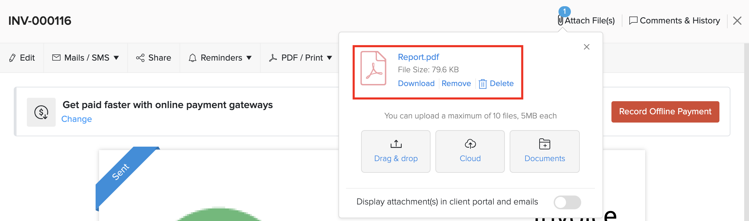Expand the PDF / Print dropdown
The width and height of the screenshot is (749, 221).
(301, 58)
